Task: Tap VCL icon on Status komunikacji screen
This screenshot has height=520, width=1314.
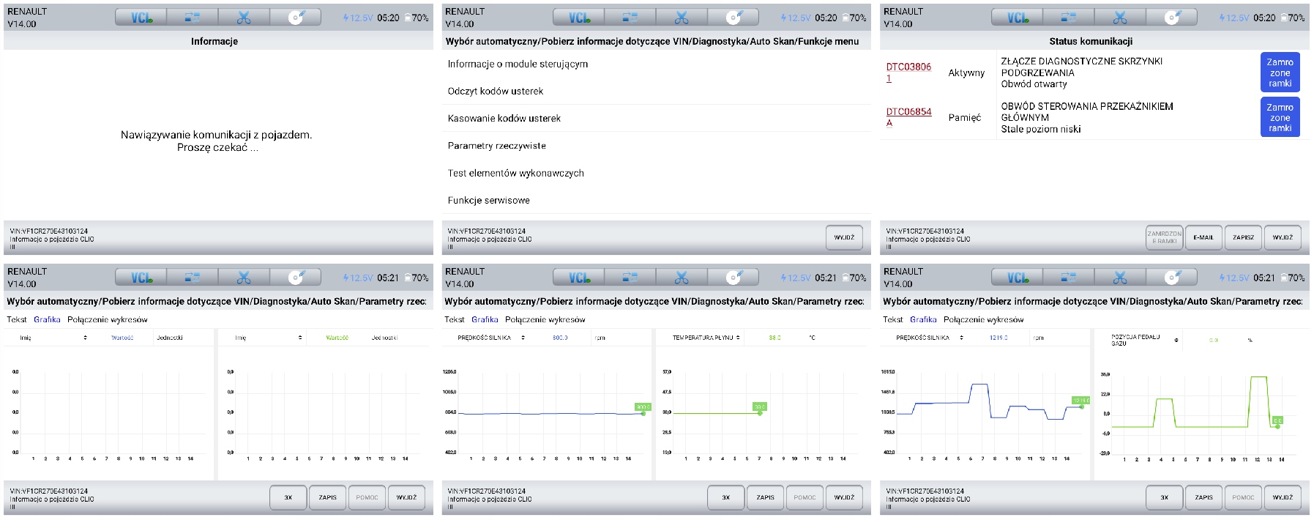Action: [x=1018, y=18]
